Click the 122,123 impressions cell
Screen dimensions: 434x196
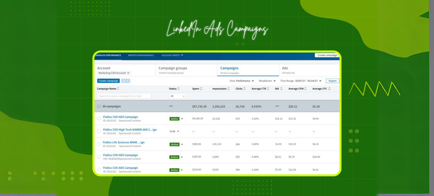click(217, 144)
